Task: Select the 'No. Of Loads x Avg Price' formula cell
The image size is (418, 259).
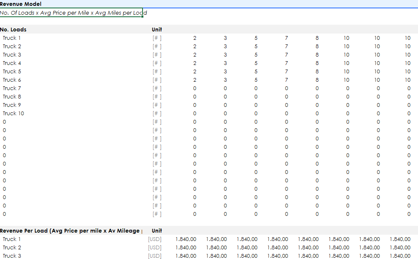Action: point(71,13)
